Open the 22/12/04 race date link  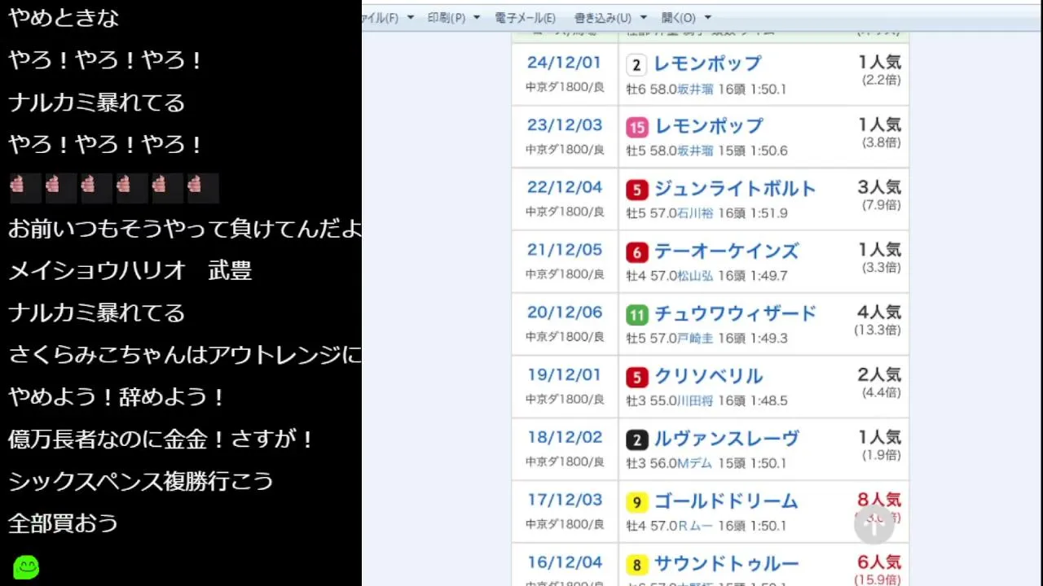click(564, 188)
